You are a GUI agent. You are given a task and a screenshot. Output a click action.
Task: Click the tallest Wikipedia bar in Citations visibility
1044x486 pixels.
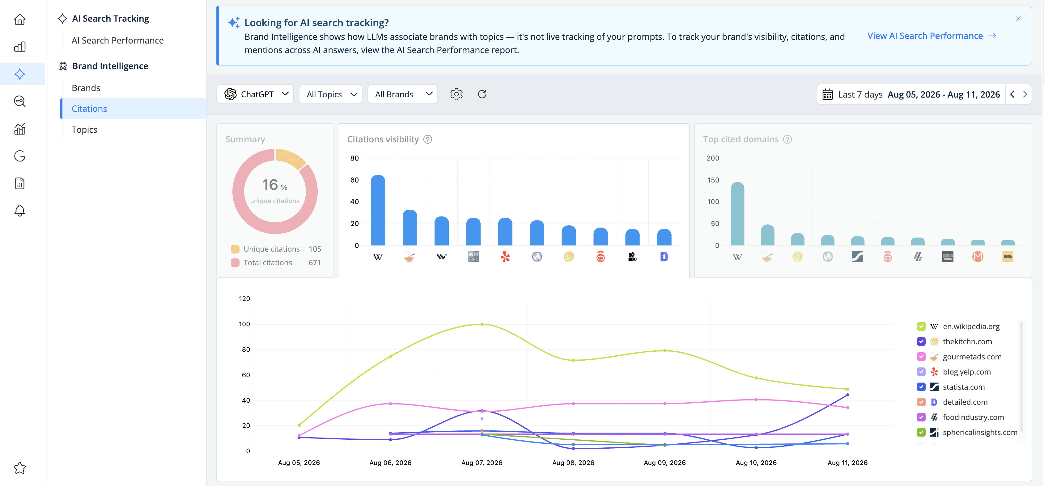pos(378,210)
